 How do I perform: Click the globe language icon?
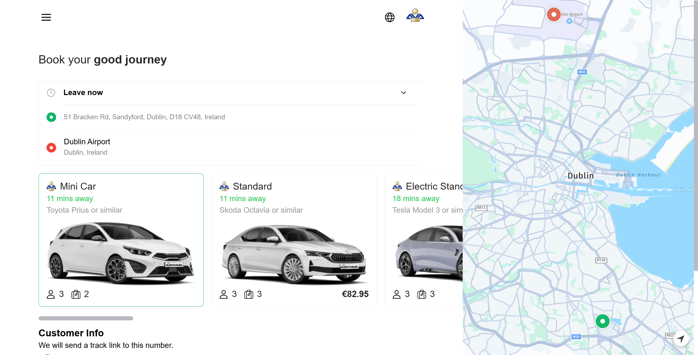[389, 17]
